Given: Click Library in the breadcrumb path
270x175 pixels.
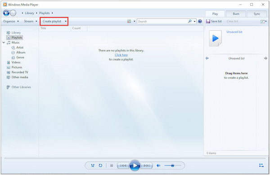Looking at the screenshot, I should tap(29, 13).
